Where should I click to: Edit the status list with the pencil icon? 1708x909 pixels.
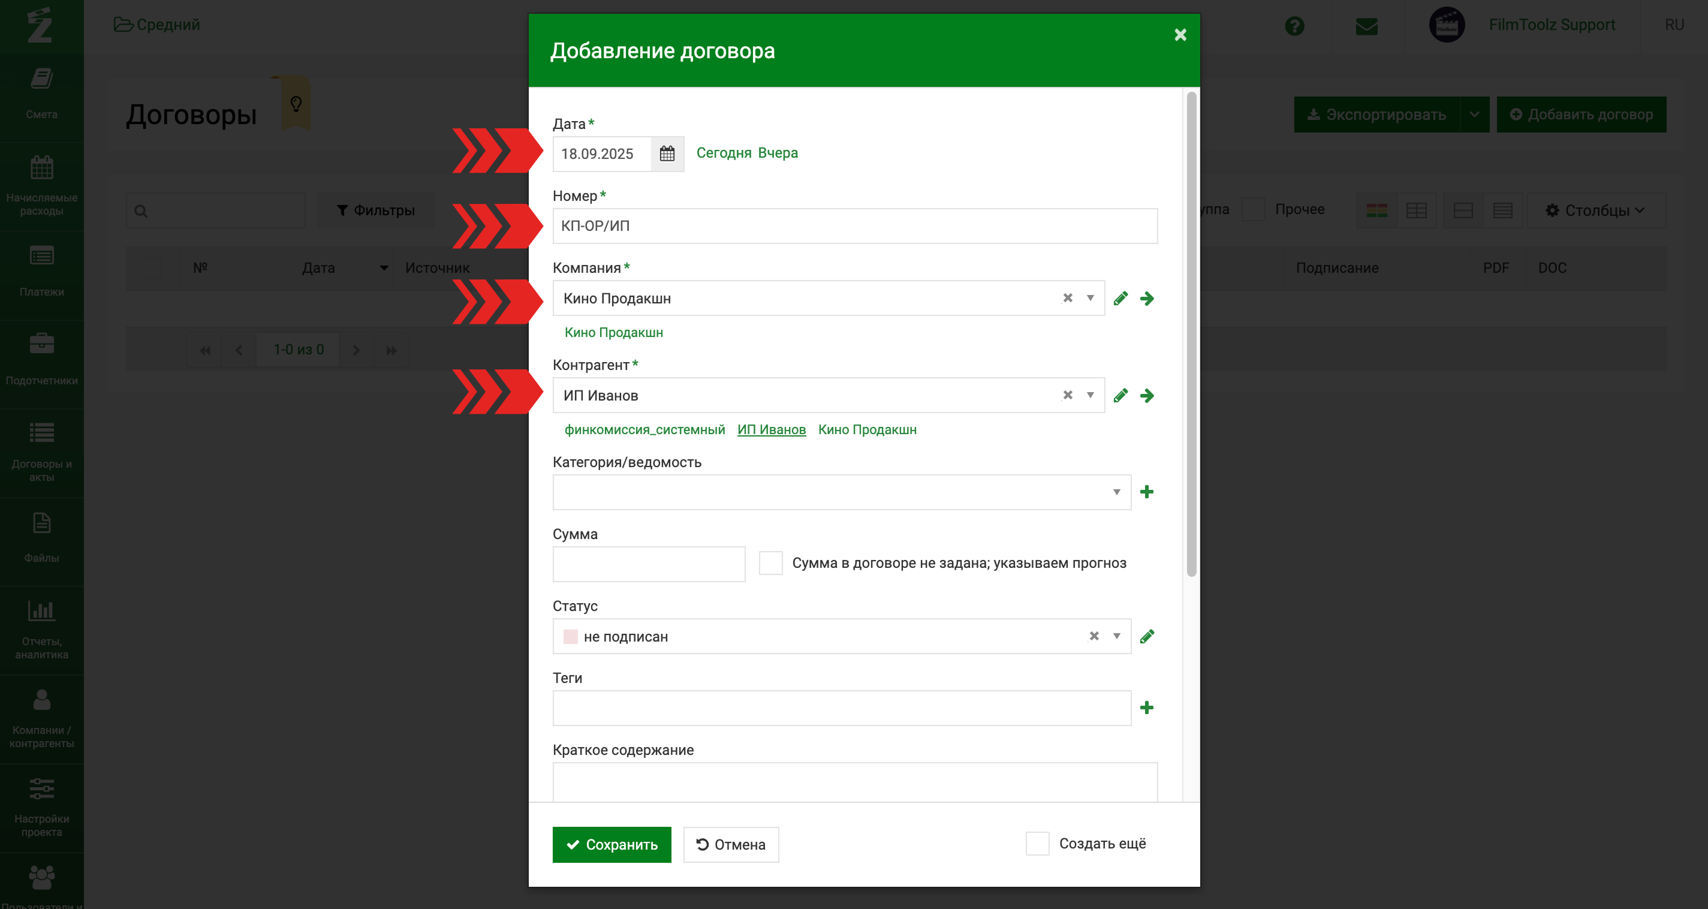1147,637
